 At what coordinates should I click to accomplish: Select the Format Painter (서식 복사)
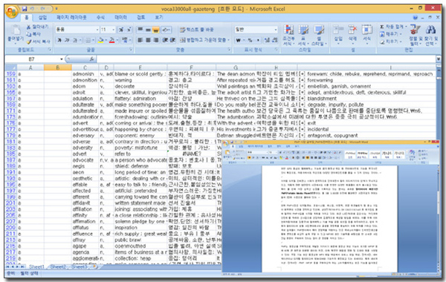click(39, 42)
